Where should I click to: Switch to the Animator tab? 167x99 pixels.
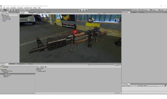click(x=41, y=12)
